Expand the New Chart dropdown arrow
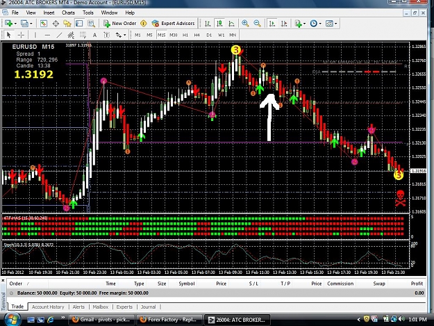 click(15, 24)
